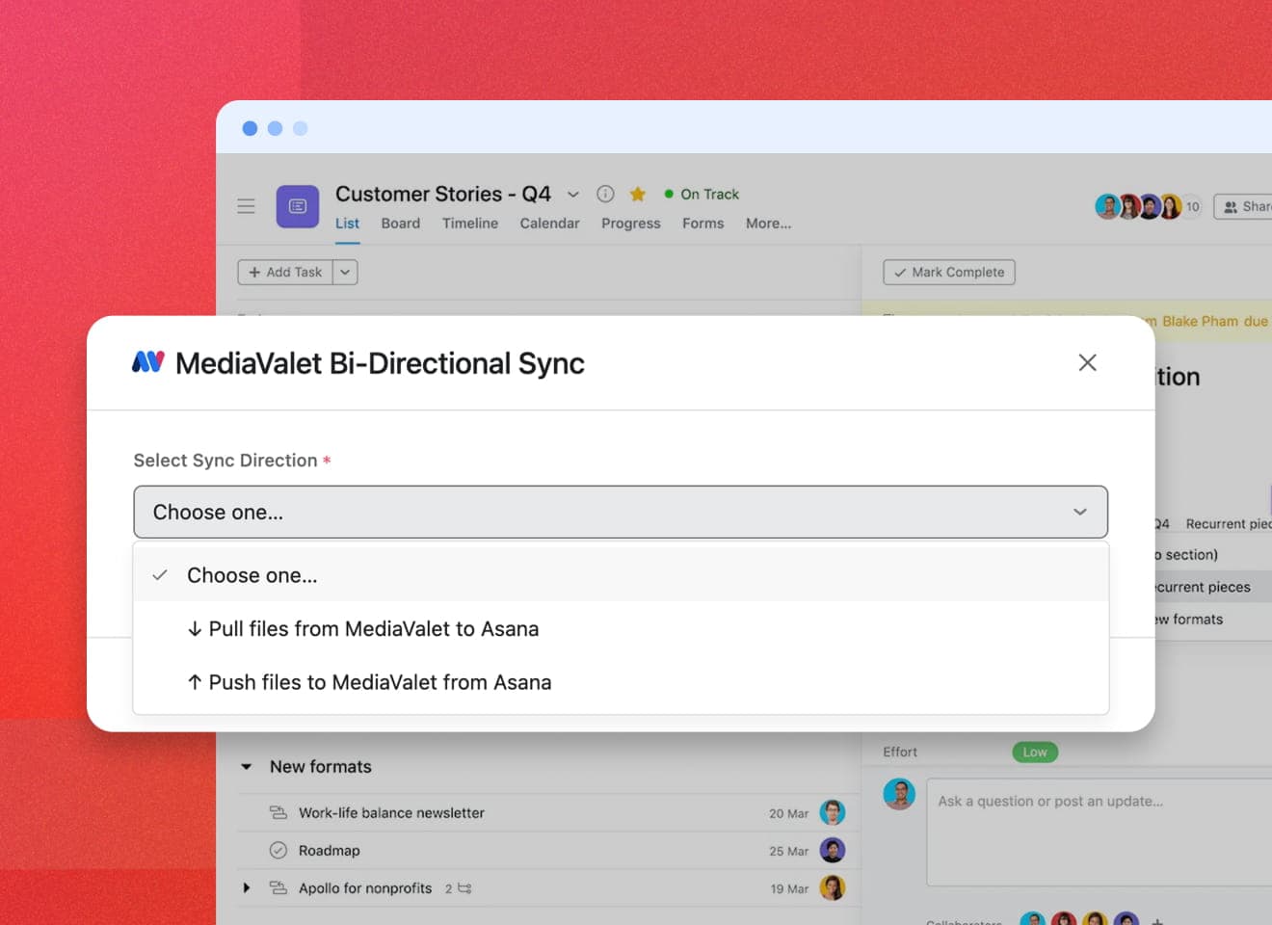Open the More... tab menu
1272x925 pixels.
(768, 224)
